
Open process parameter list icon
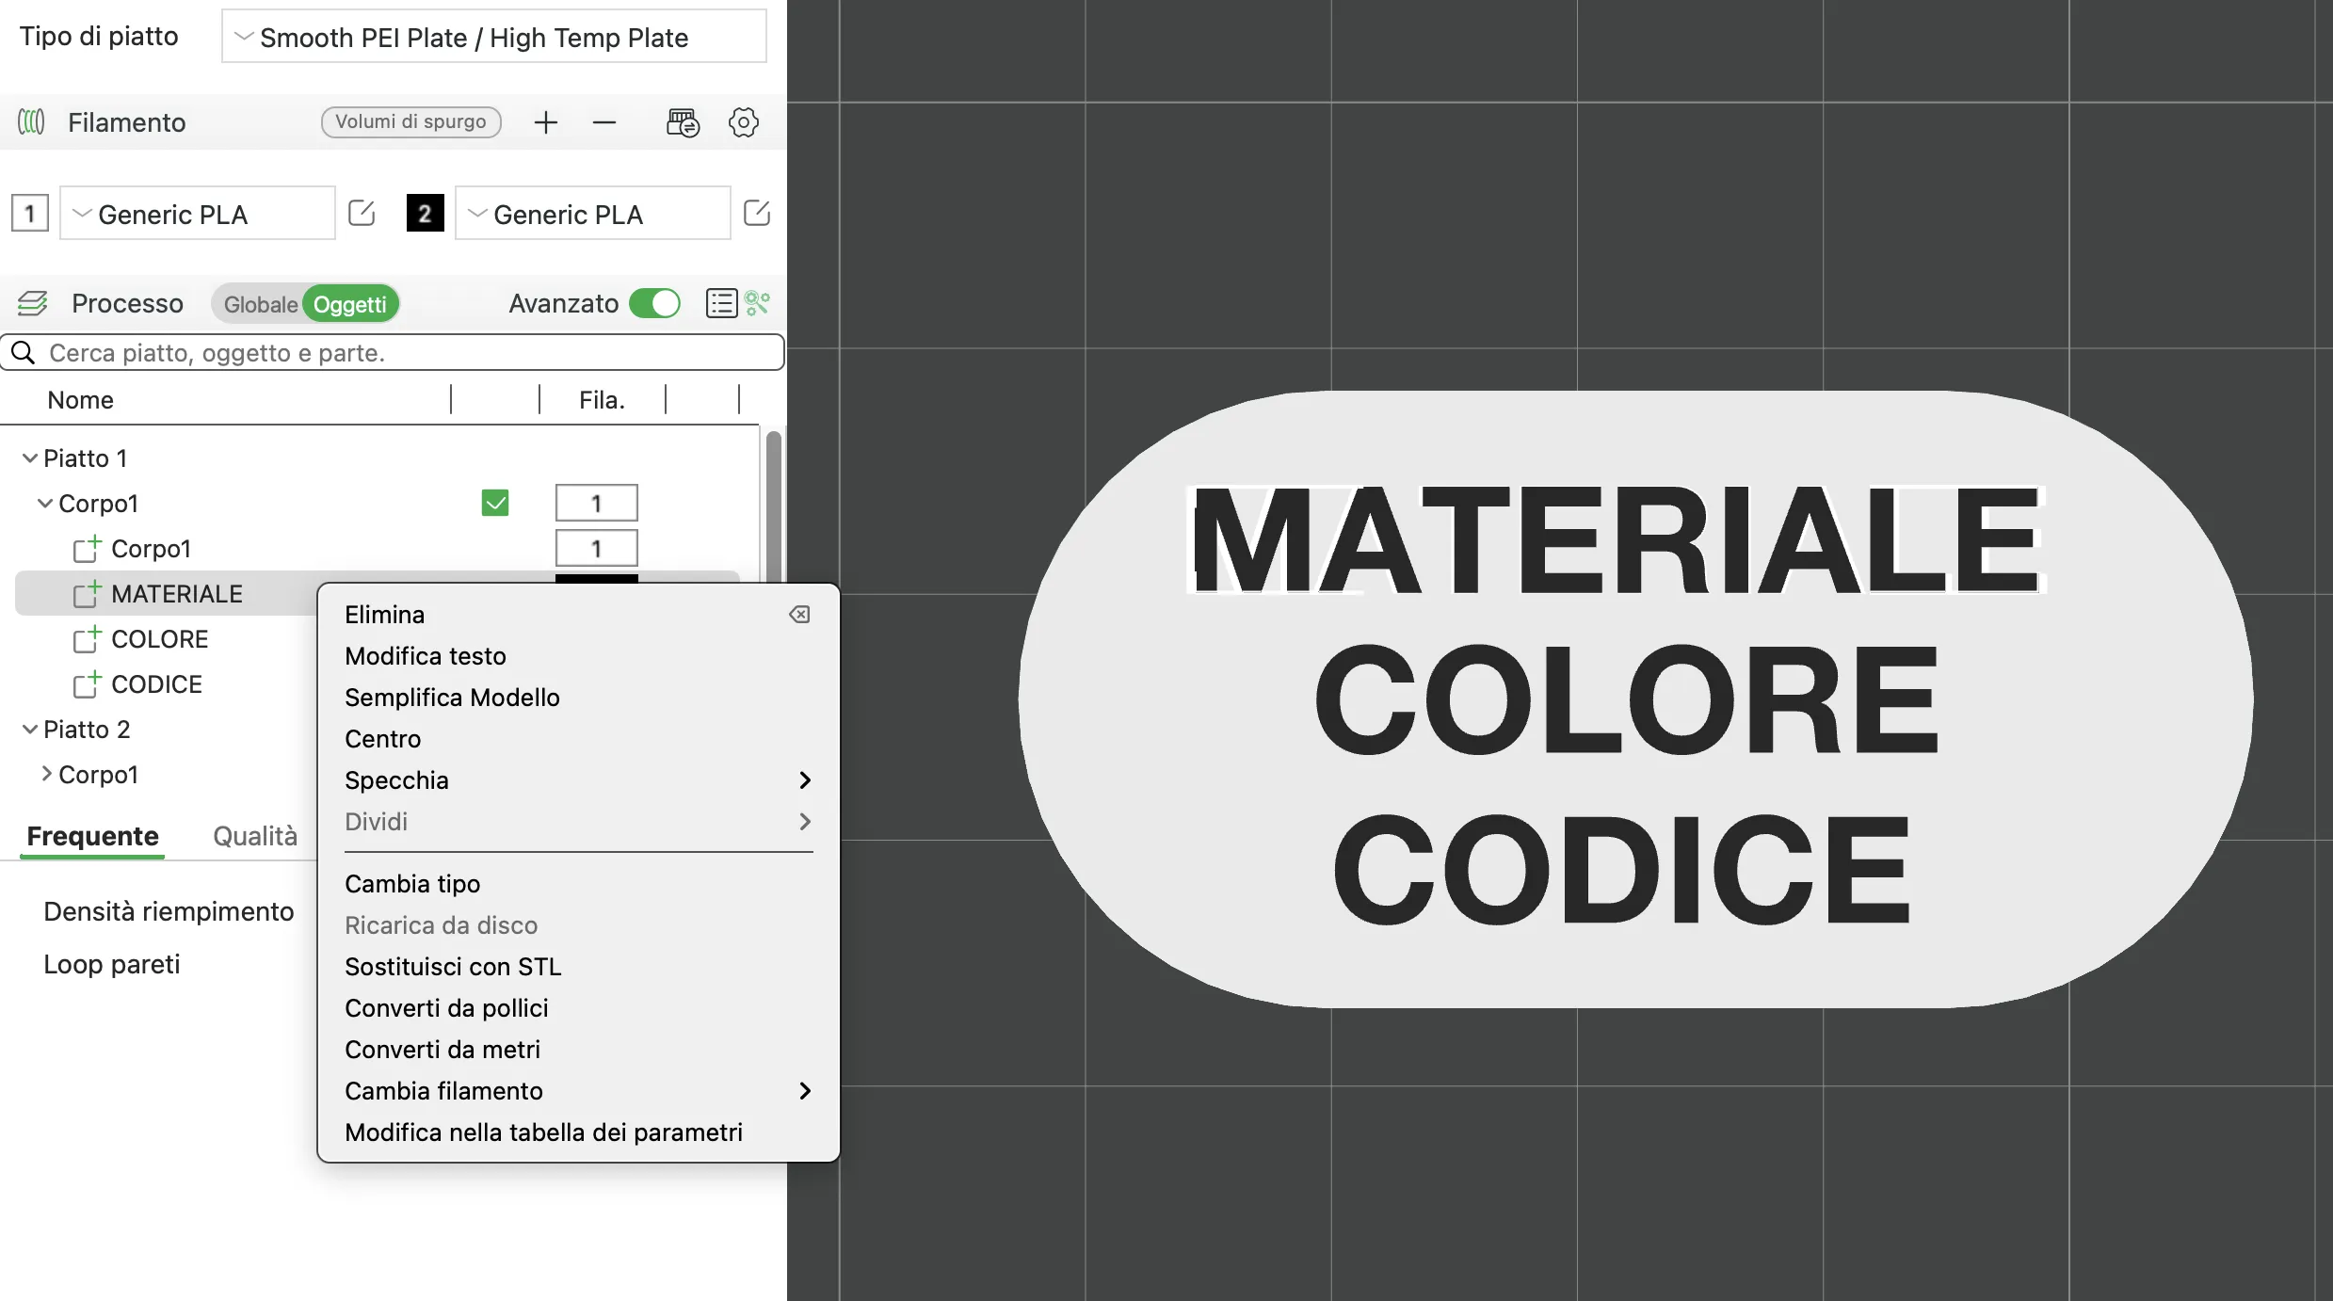[721, 303]
